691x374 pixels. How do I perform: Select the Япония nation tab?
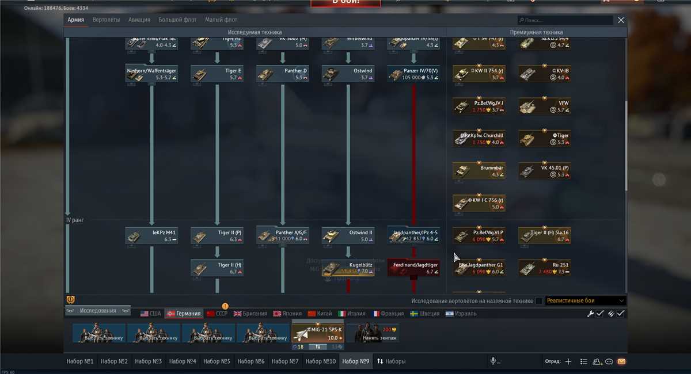pos(288,314)
